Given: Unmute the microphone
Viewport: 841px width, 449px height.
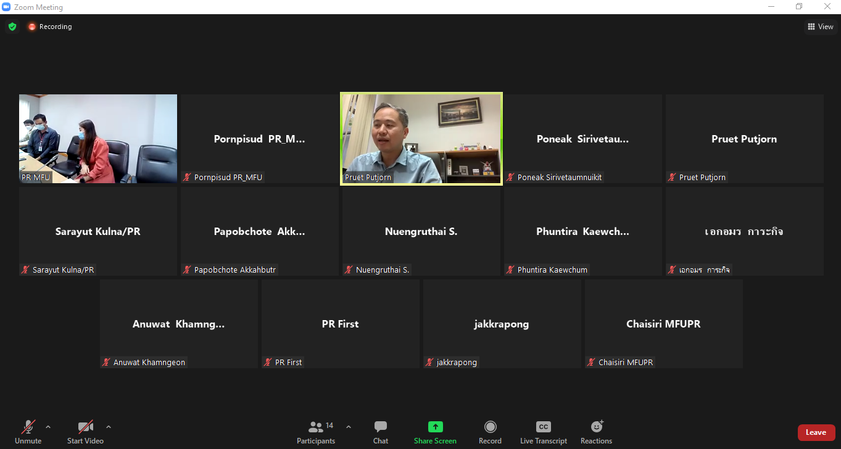Looking at the screenshot, I should pos(28,432).
